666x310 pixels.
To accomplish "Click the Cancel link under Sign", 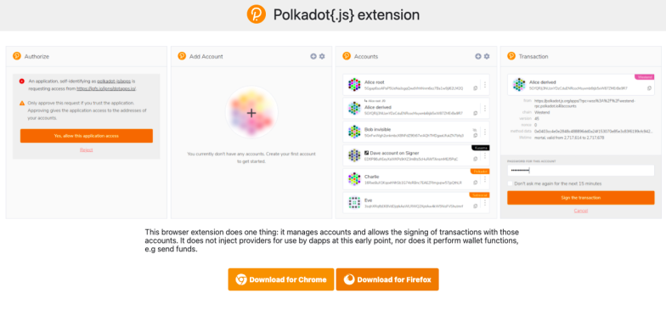I will (581, 211).
